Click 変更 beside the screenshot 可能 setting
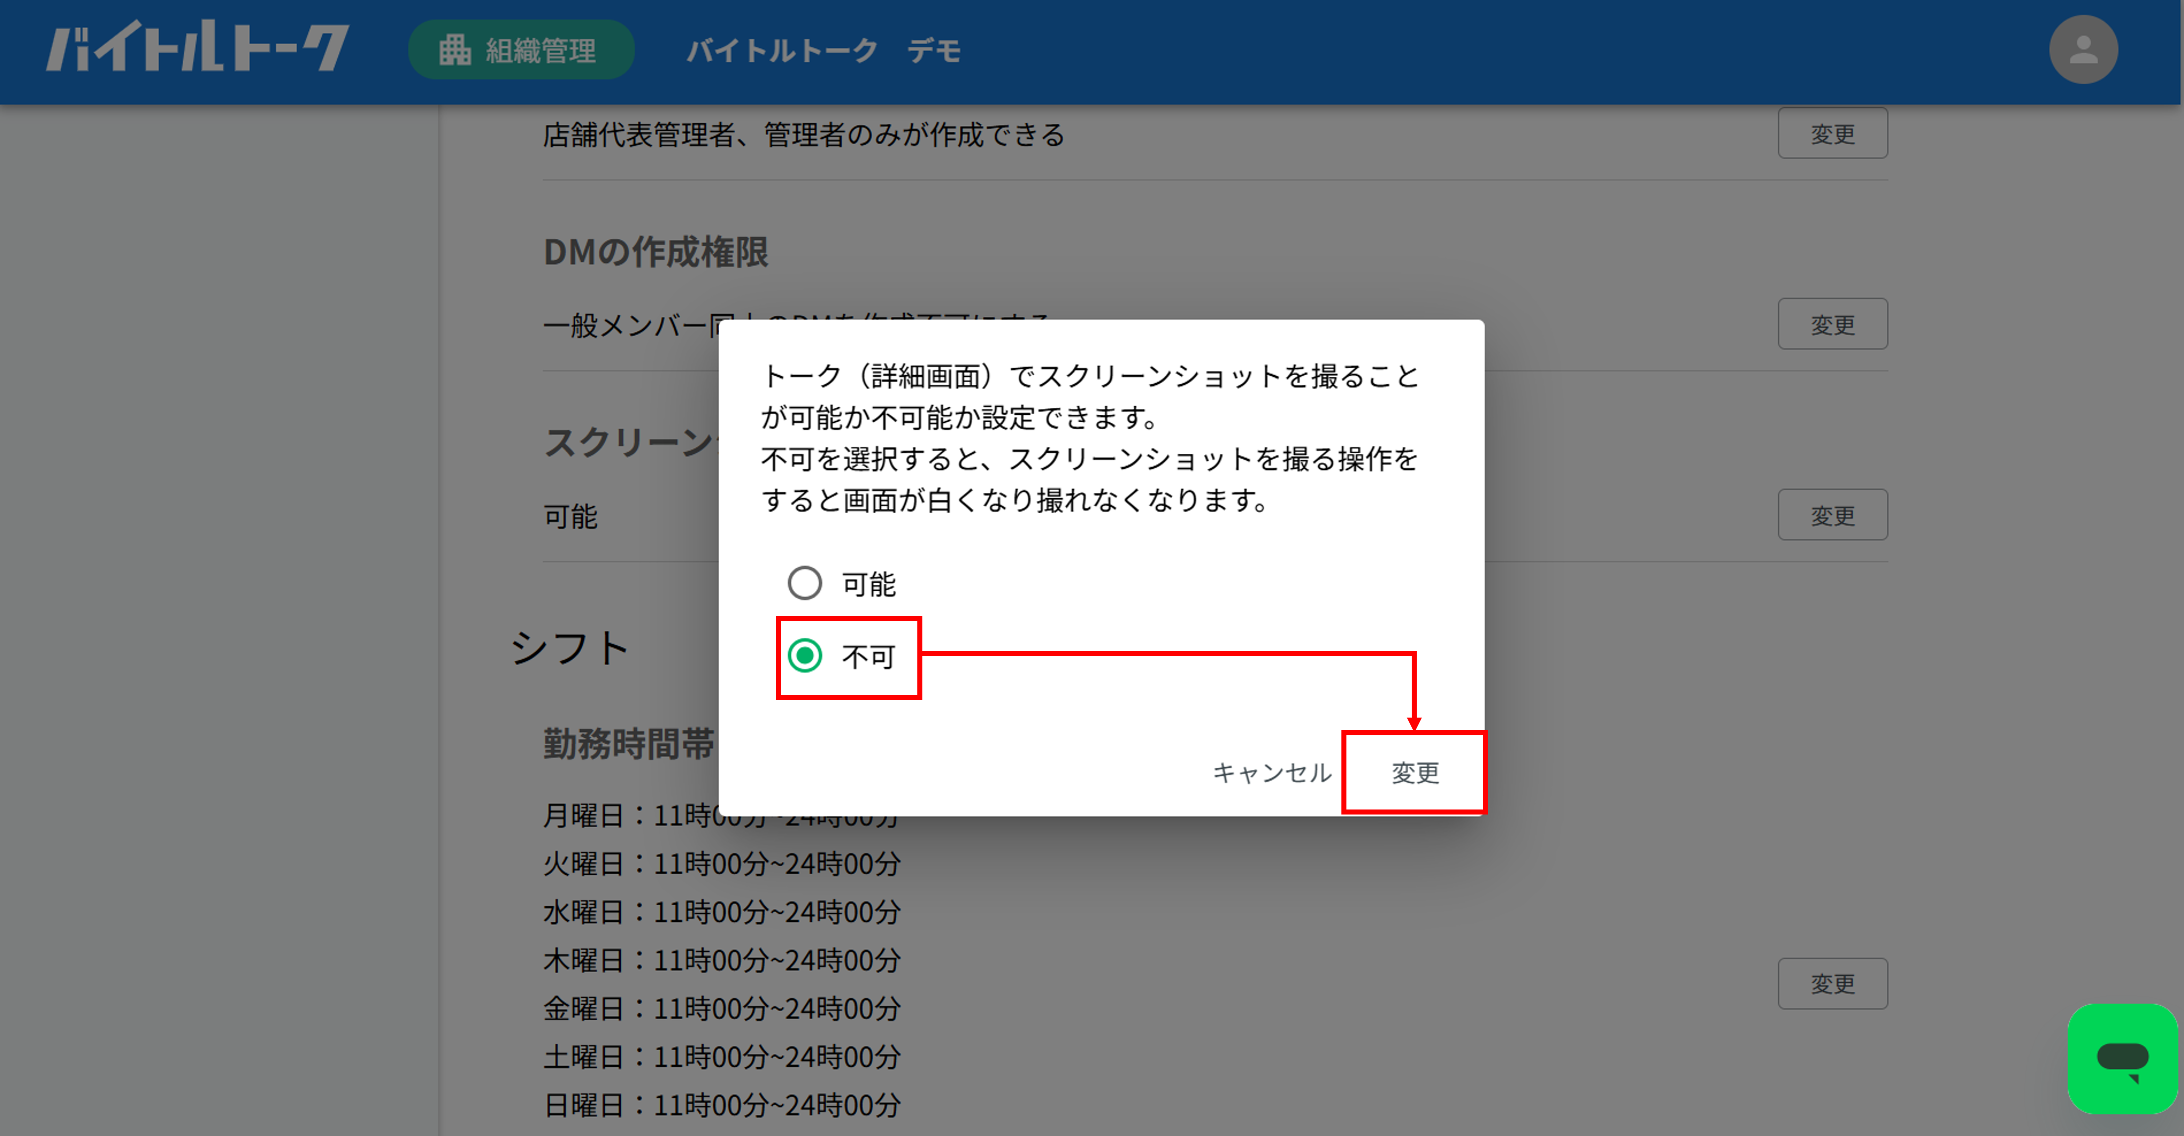2184x1136 pixels. tap(1832, 514)
